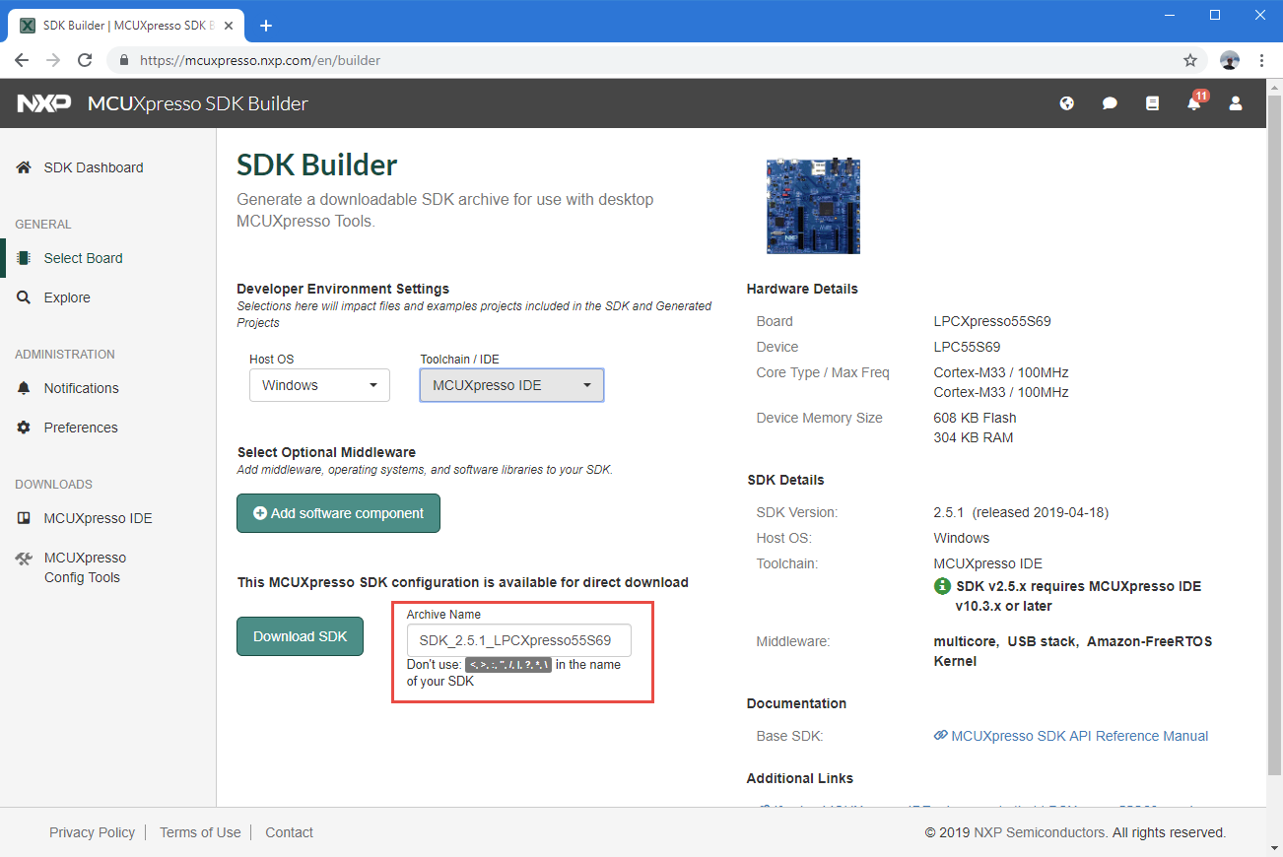
Task: Click the globe language icon in header
Action: pyautogui.click(x=1066, y=103)
